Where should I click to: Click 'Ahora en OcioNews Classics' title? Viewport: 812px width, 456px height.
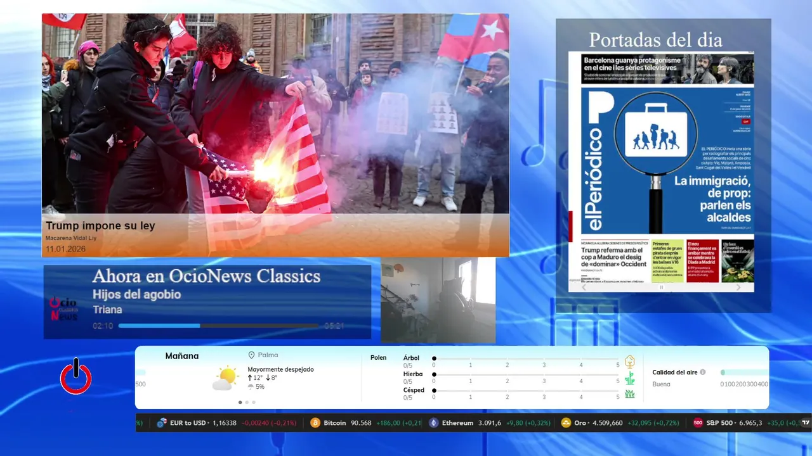click(x=206, y=276)
